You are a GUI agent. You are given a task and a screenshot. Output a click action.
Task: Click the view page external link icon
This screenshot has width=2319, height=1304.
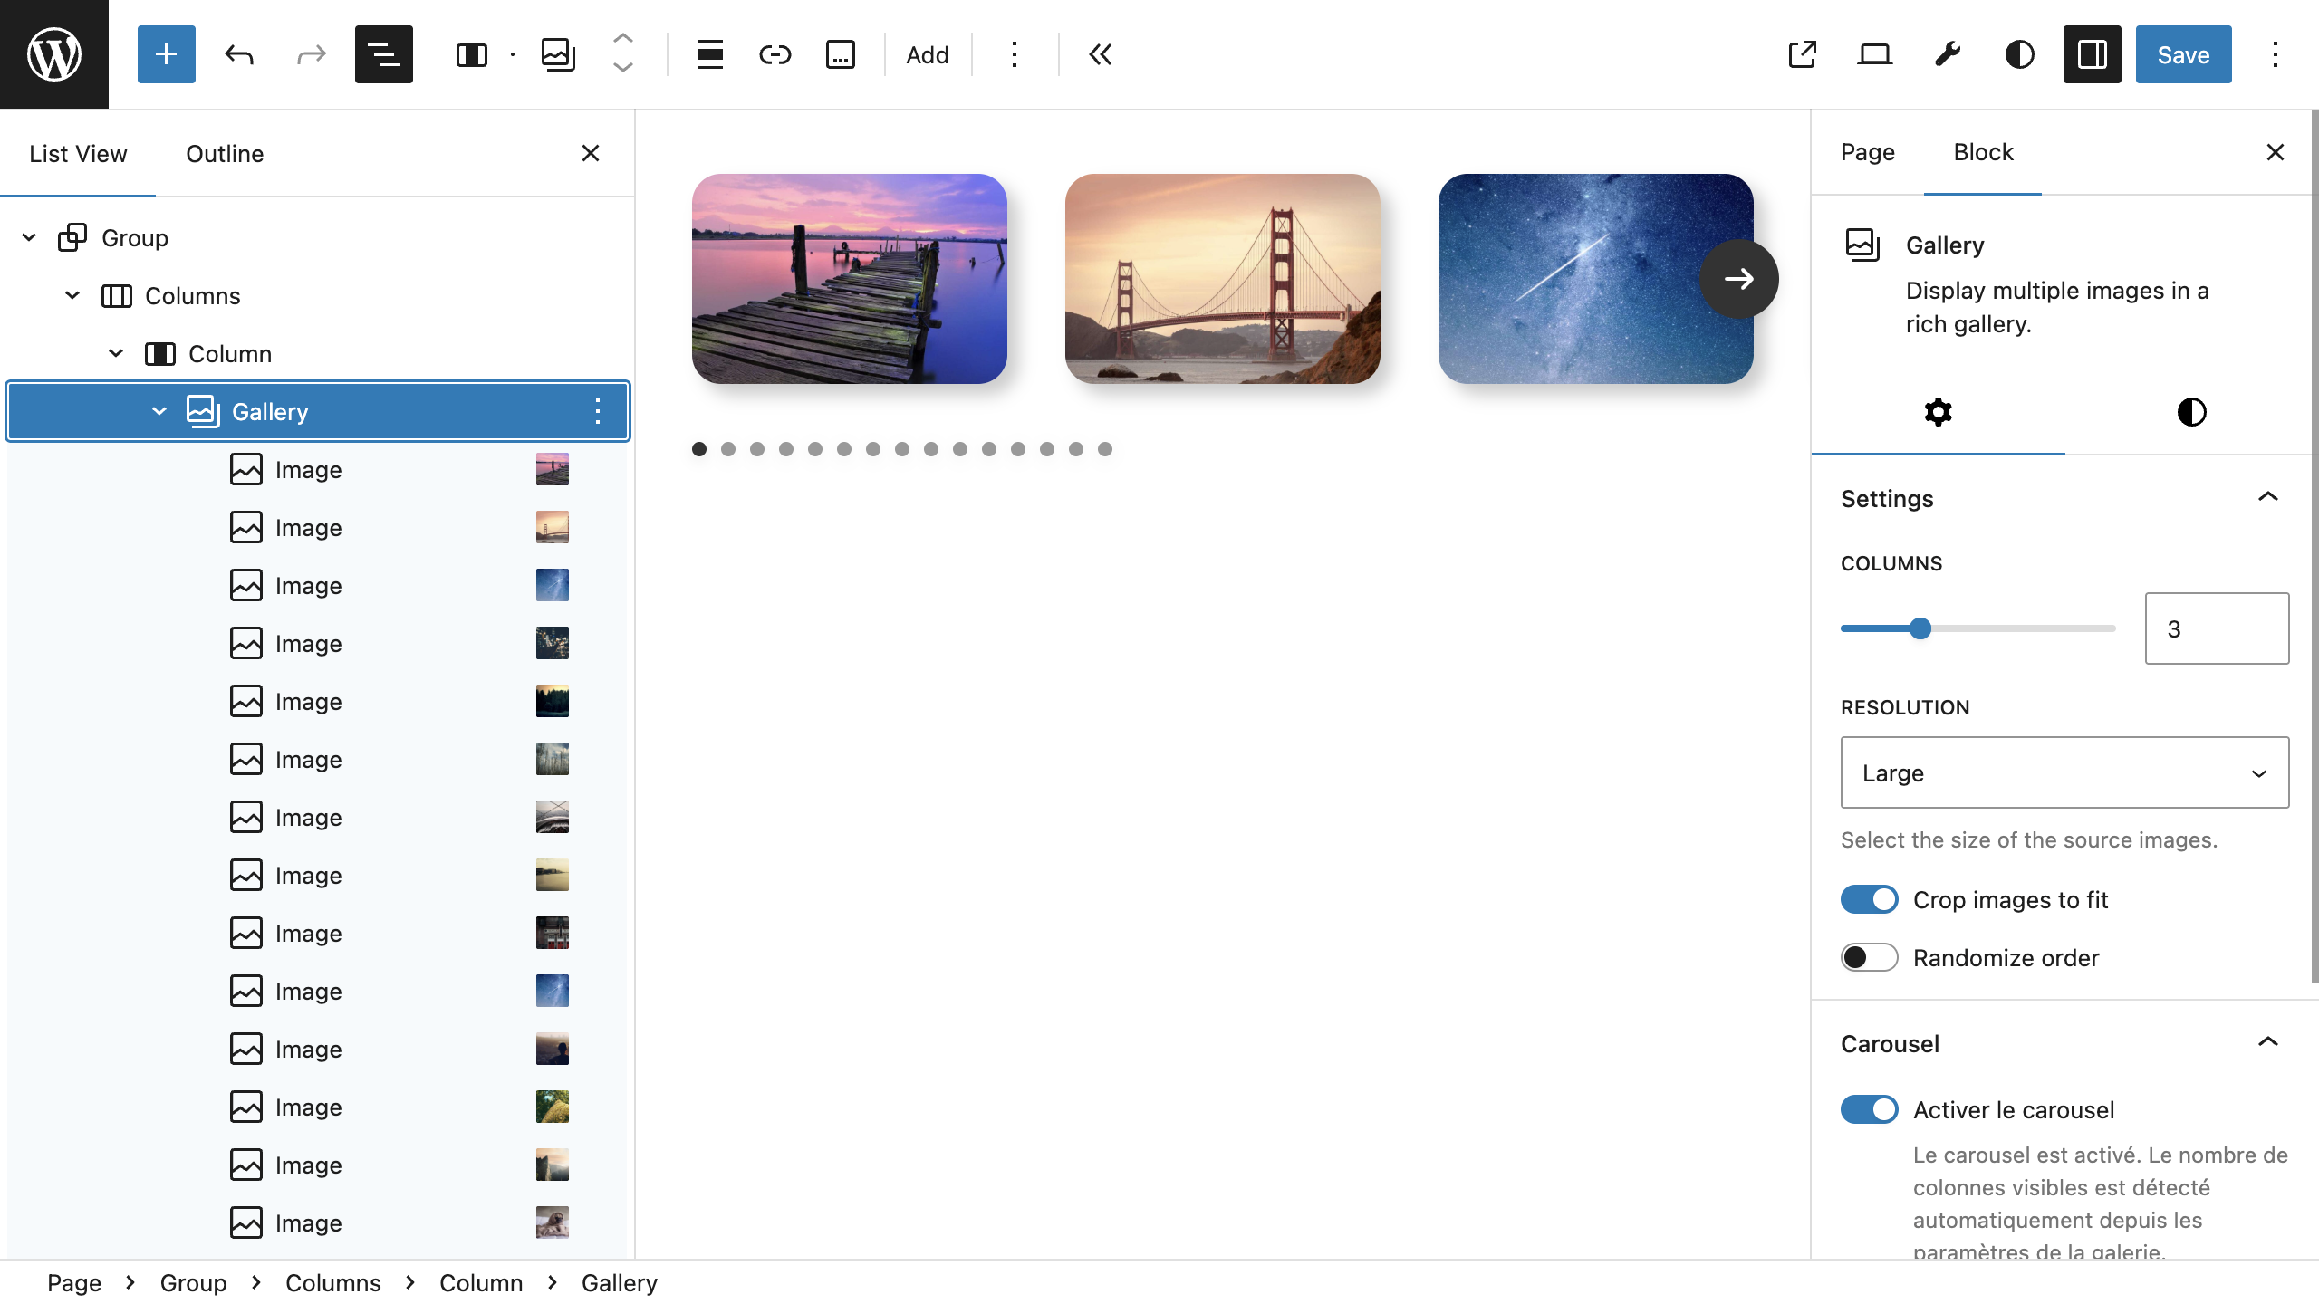click(x=1802, y=54)
